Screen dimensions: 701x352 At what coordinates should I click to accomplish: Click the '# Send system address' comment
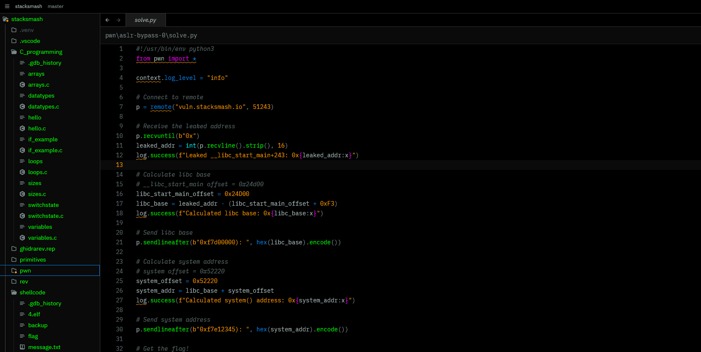click(x=173, y=320)
